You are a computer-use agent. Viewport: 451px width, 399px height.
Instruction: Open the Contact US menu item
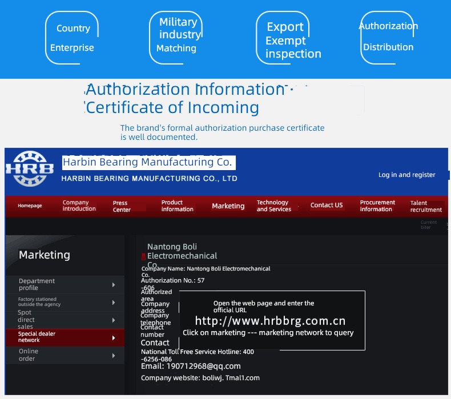click(x=327, y=205)
